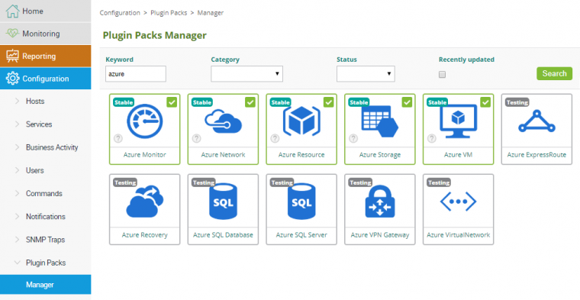Click Configuration breadcrumb link
The image size is (580, 300).
pyautogui.click(x=120, y=12)
